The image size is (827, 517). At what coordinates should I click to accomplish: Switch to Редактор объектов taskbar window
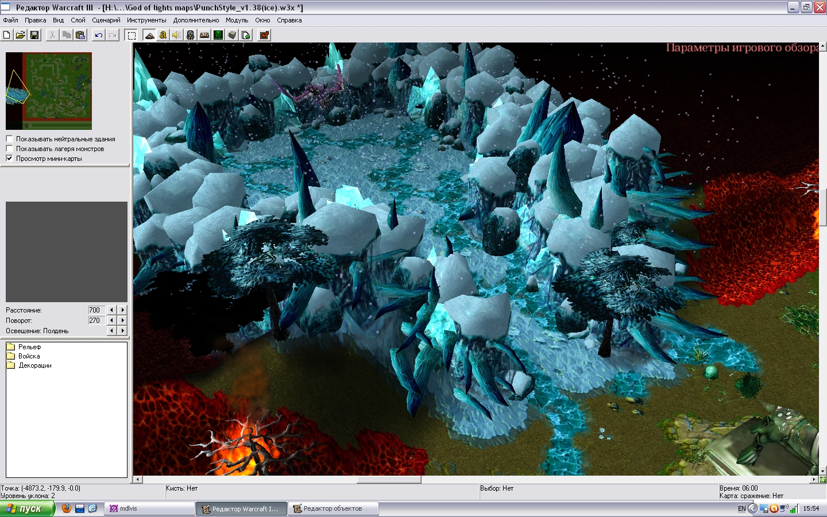pos(334,508)
